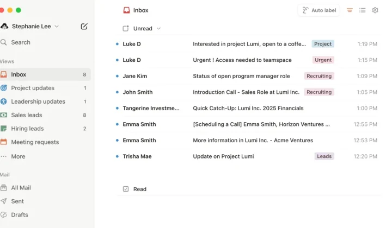Open Sales leads view
The width and height of the screenshot is (392, 228).
pos(45,115)
